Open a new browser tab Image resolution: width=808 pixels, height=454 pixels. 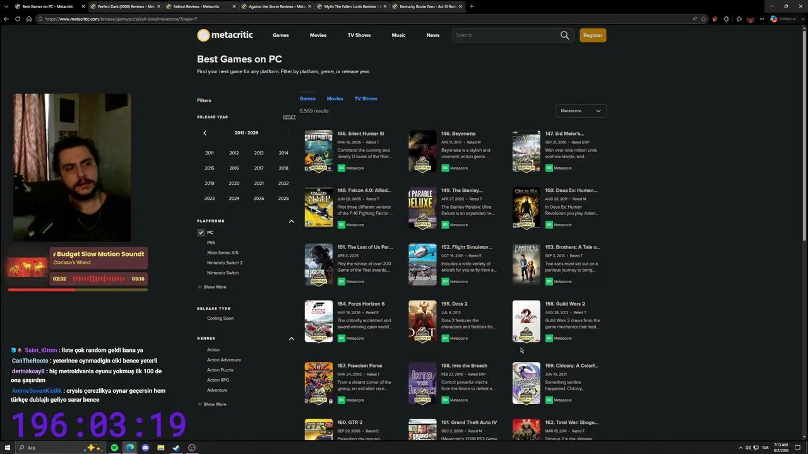coord(472,6)
